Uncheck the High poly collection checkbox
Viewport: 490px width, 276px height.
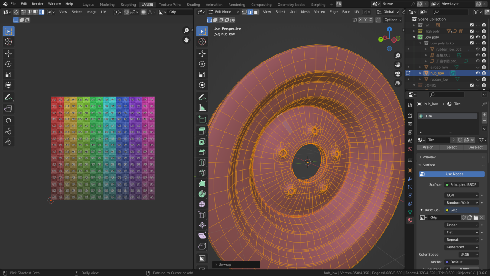472,31
